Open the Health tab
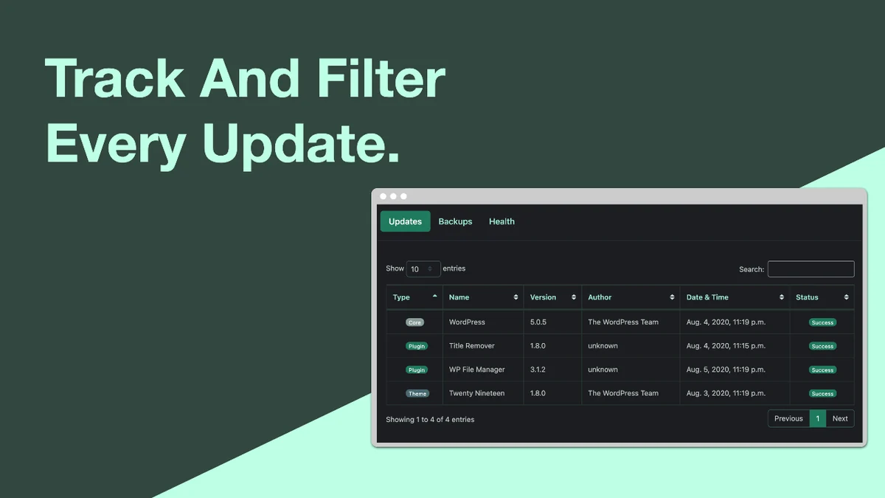885x498 pixels. point(502,221)
